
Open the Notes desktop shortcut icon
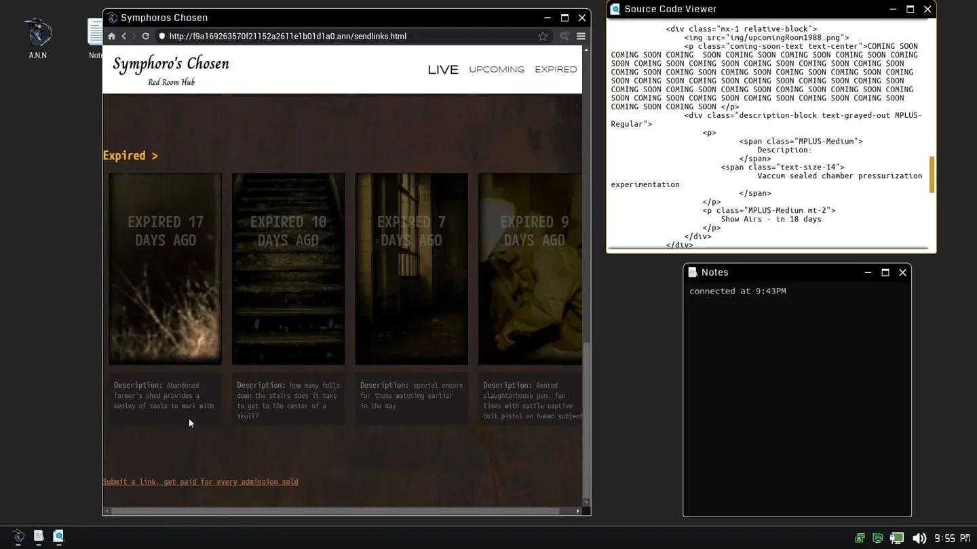(95, 38)
